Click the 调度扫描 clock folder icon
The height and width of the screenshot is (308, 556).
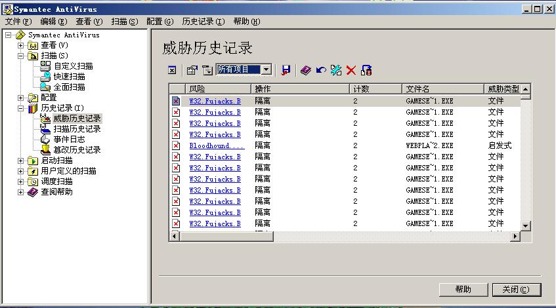pyautogui.click(x=33, y=182)
